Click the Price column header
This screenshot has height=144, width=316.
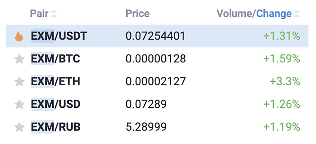click(x=137, y=14)
